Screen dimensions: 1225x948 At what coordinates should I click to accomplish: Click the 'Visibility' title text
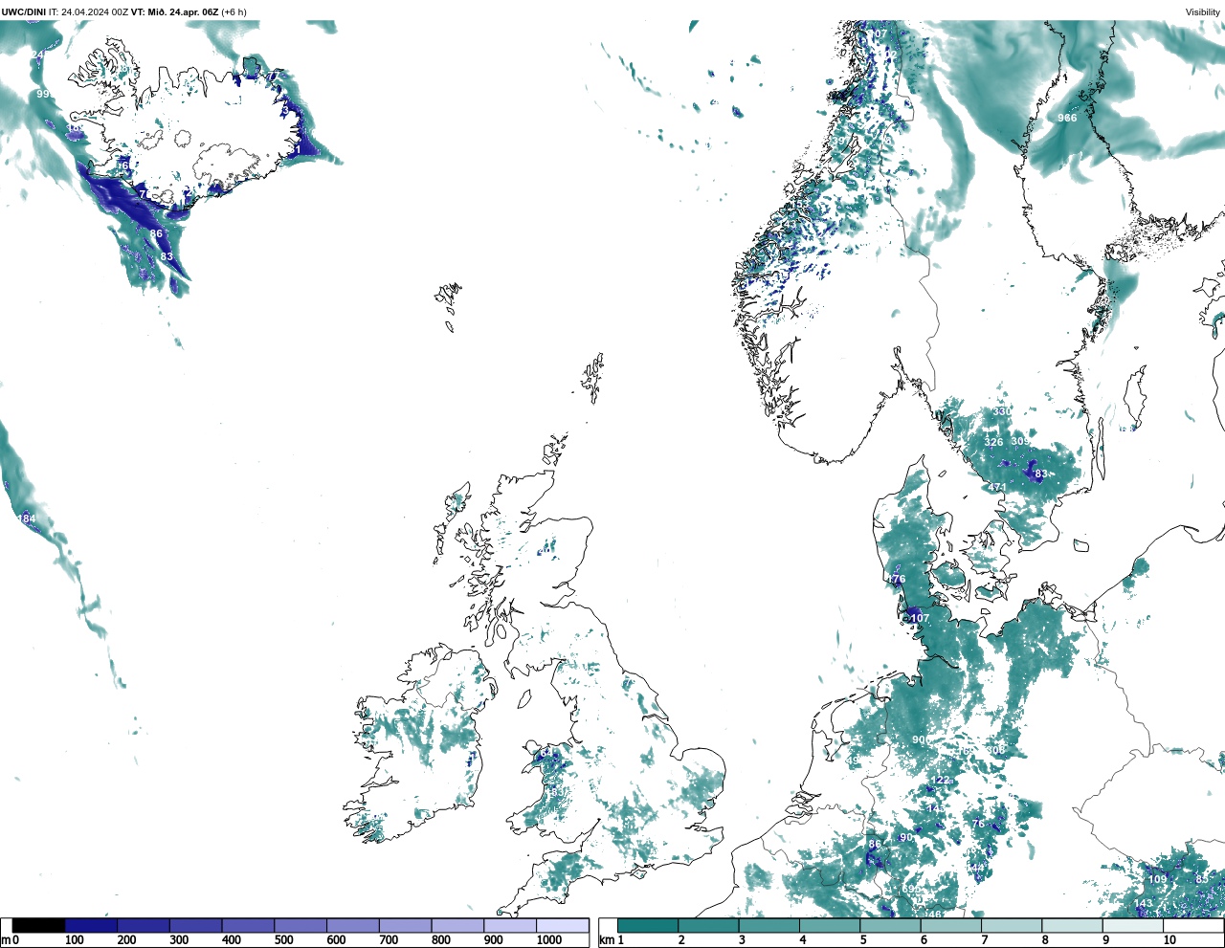click(1203, 12)
